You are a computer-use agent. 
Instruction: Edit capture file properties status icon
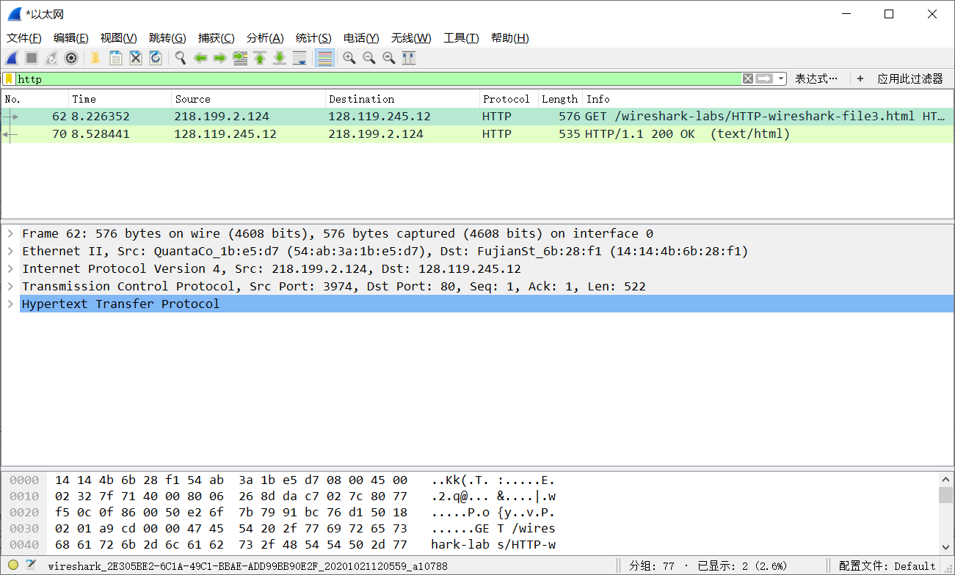click(31, 565)
